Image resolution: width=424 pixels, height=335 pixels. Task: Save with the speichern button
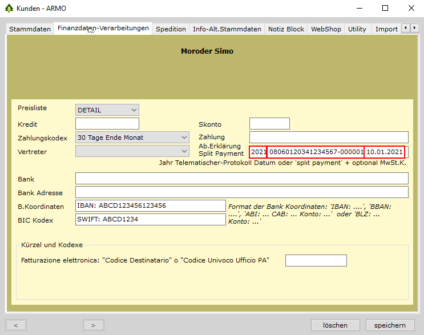390,325
